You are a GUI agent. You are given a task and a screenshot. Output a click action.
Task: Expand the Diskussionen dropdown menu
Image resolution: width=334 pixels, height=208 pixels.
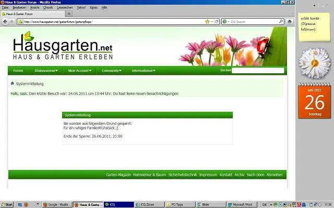point(46,70)
